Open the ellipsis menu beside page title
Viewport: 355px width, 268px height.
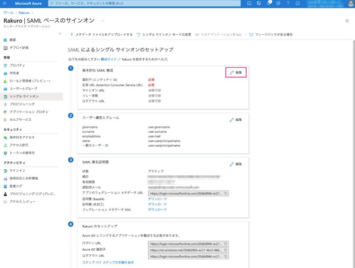pos(102,21)
